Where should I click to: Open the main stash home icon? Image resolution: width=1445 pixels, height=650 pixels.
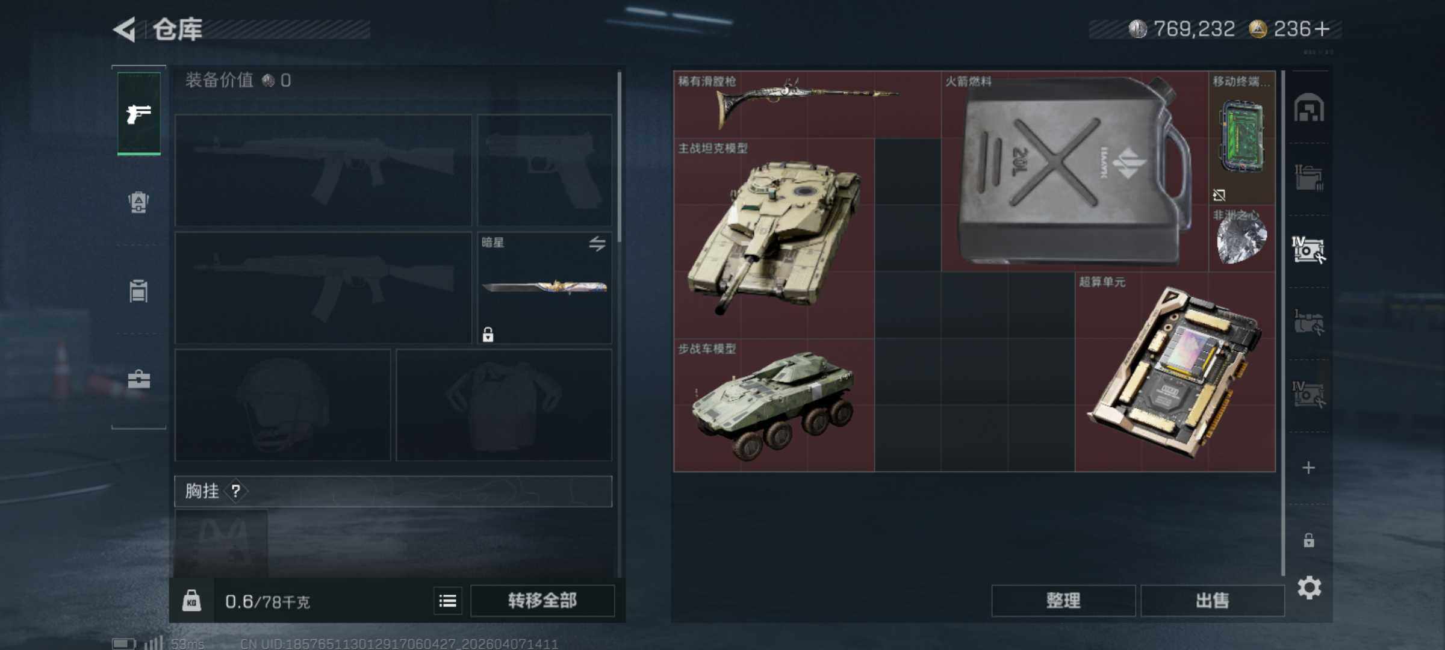(x=1308, y=108)
